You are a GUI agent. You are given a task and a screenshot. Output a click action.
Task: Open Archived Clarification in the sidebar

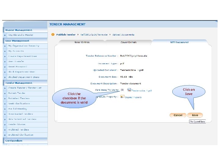click(21, 135)
